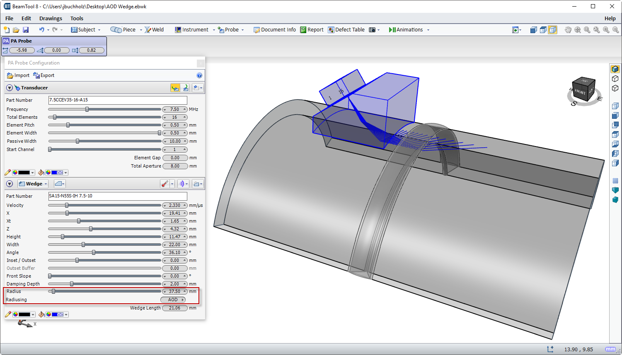622x355 pixels.
Task: Click the Transducer Part Number field
Action: coord(118,100)
